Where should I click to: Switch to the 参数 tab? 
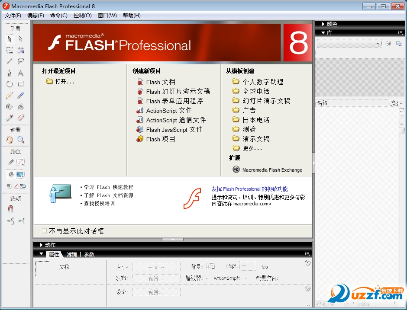(x=89, y=255)
